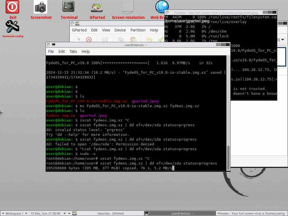This screenshot has height=216, width=288.
Task: Click the taskbar show-desktop icon
Action: click(75, 213)
